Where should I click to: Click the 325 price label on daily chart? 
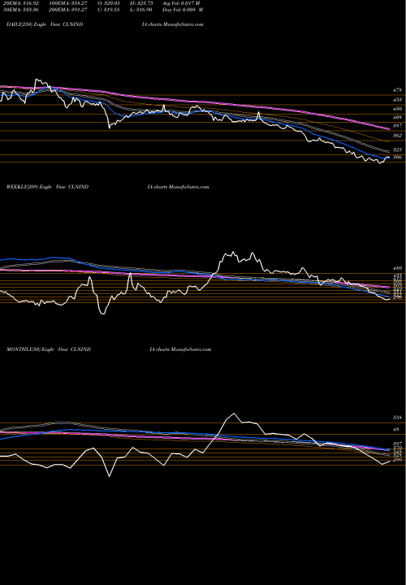[x=397, y=149]
